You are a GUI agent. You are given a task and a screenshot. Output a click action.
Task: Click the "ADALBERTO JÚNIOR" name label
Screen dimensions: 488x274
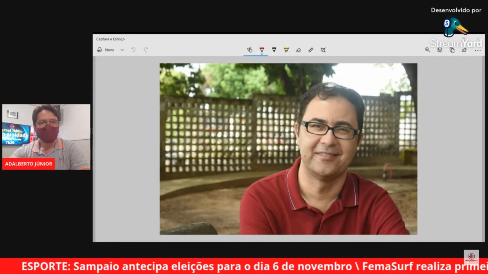[29, 164]
